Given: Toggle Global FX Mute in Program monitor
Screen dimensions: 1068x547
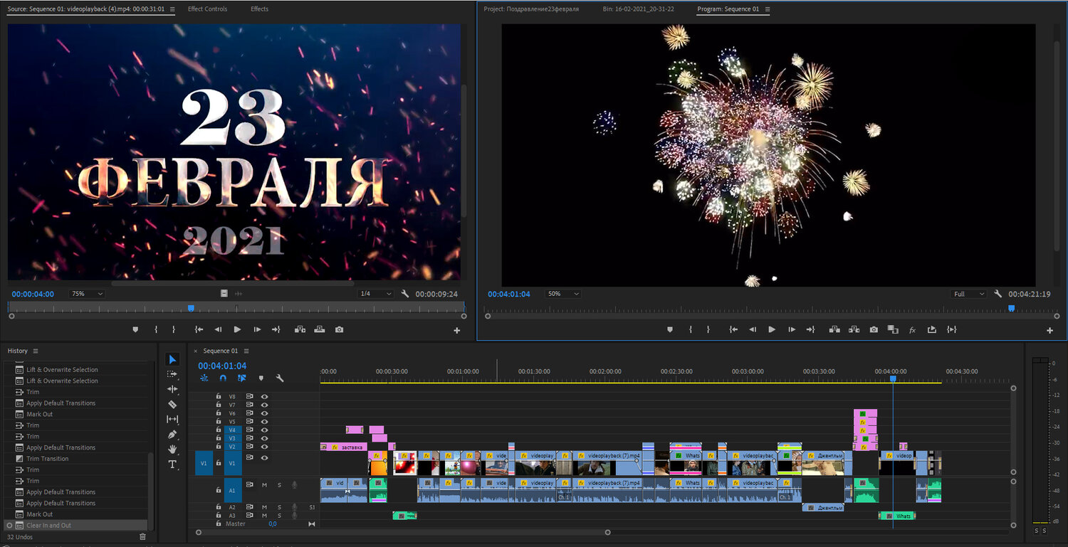Looking at the screenshot, I should (x=912, y=330).
